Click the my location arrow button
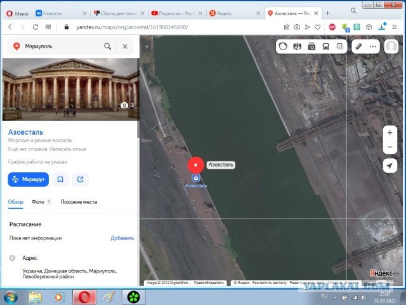This screenshot has width=406, height=305. pos(390,166)
